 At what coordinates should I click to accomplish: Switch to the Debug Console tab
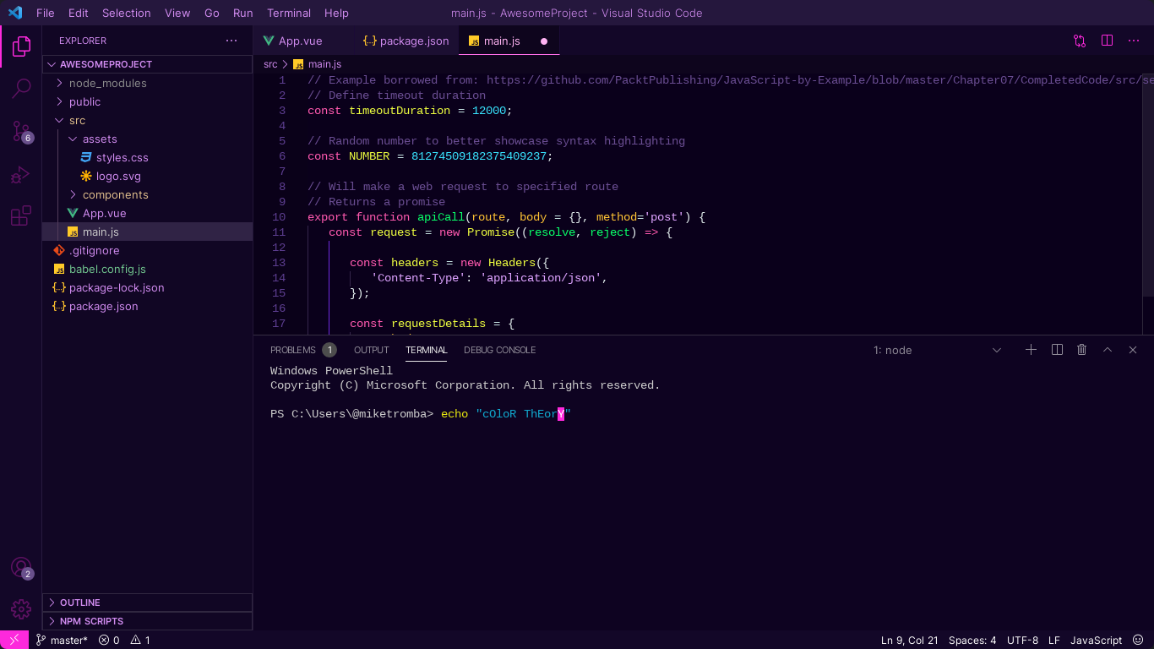click(499, 350)
